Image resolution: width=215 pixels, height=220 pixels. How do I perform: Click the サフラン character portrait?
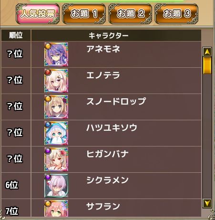click(x=56, y=208)
